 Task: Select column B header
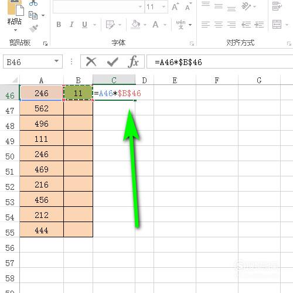click(x=78, y=80)
